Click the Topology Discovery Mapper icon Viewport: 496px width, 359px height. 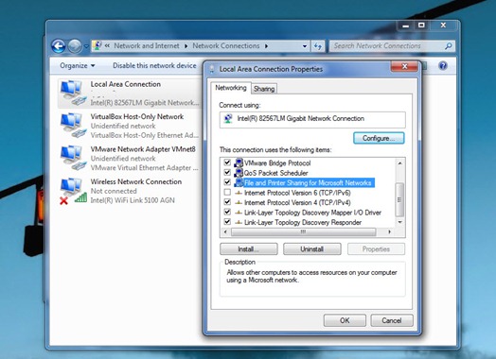click(239, 213)
